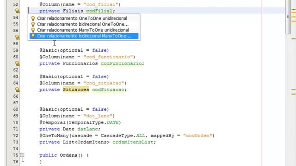
Task: Click line number 59 in the gutter
Action: click(16, 50)
